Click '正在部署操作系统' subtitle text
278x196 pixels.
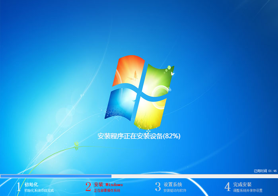point(107,190)
